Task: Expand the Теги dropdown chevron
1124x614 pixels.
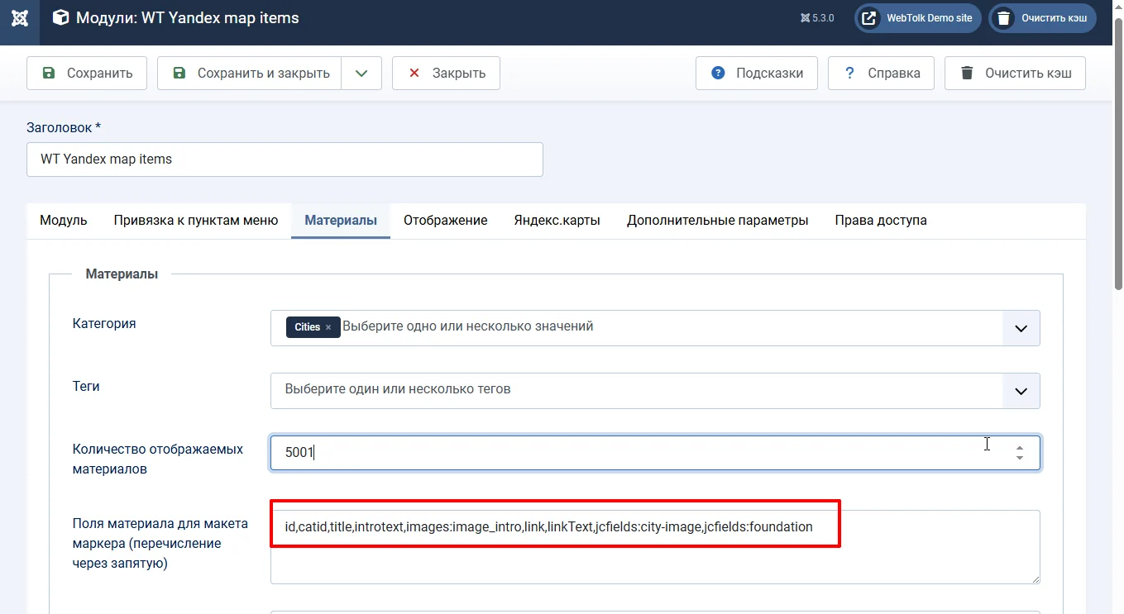Action: pos(1021,391)
